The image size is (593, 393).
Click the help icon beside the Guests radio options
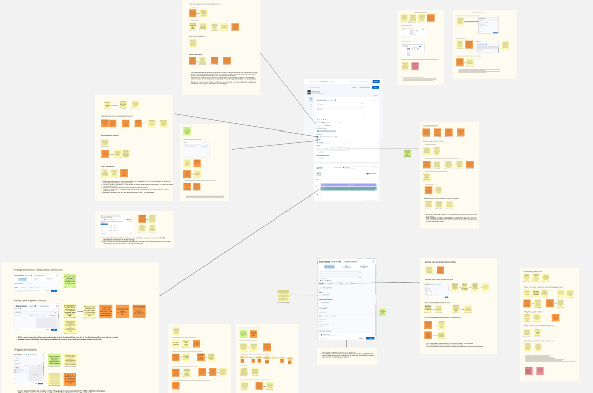click(x=336, y=316)
